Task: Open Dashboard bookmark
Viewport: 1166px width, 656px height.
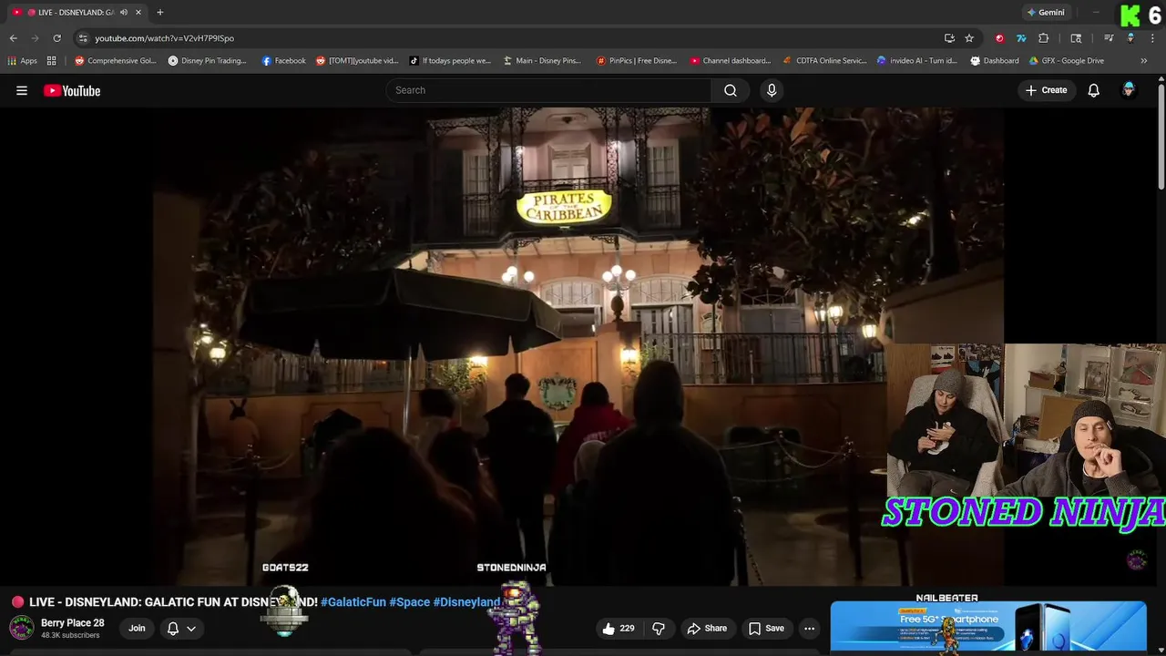Action: [995, 61]
